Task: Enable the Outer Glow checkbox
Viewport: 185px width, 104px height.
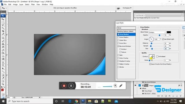Action: (x=119, y=40)
